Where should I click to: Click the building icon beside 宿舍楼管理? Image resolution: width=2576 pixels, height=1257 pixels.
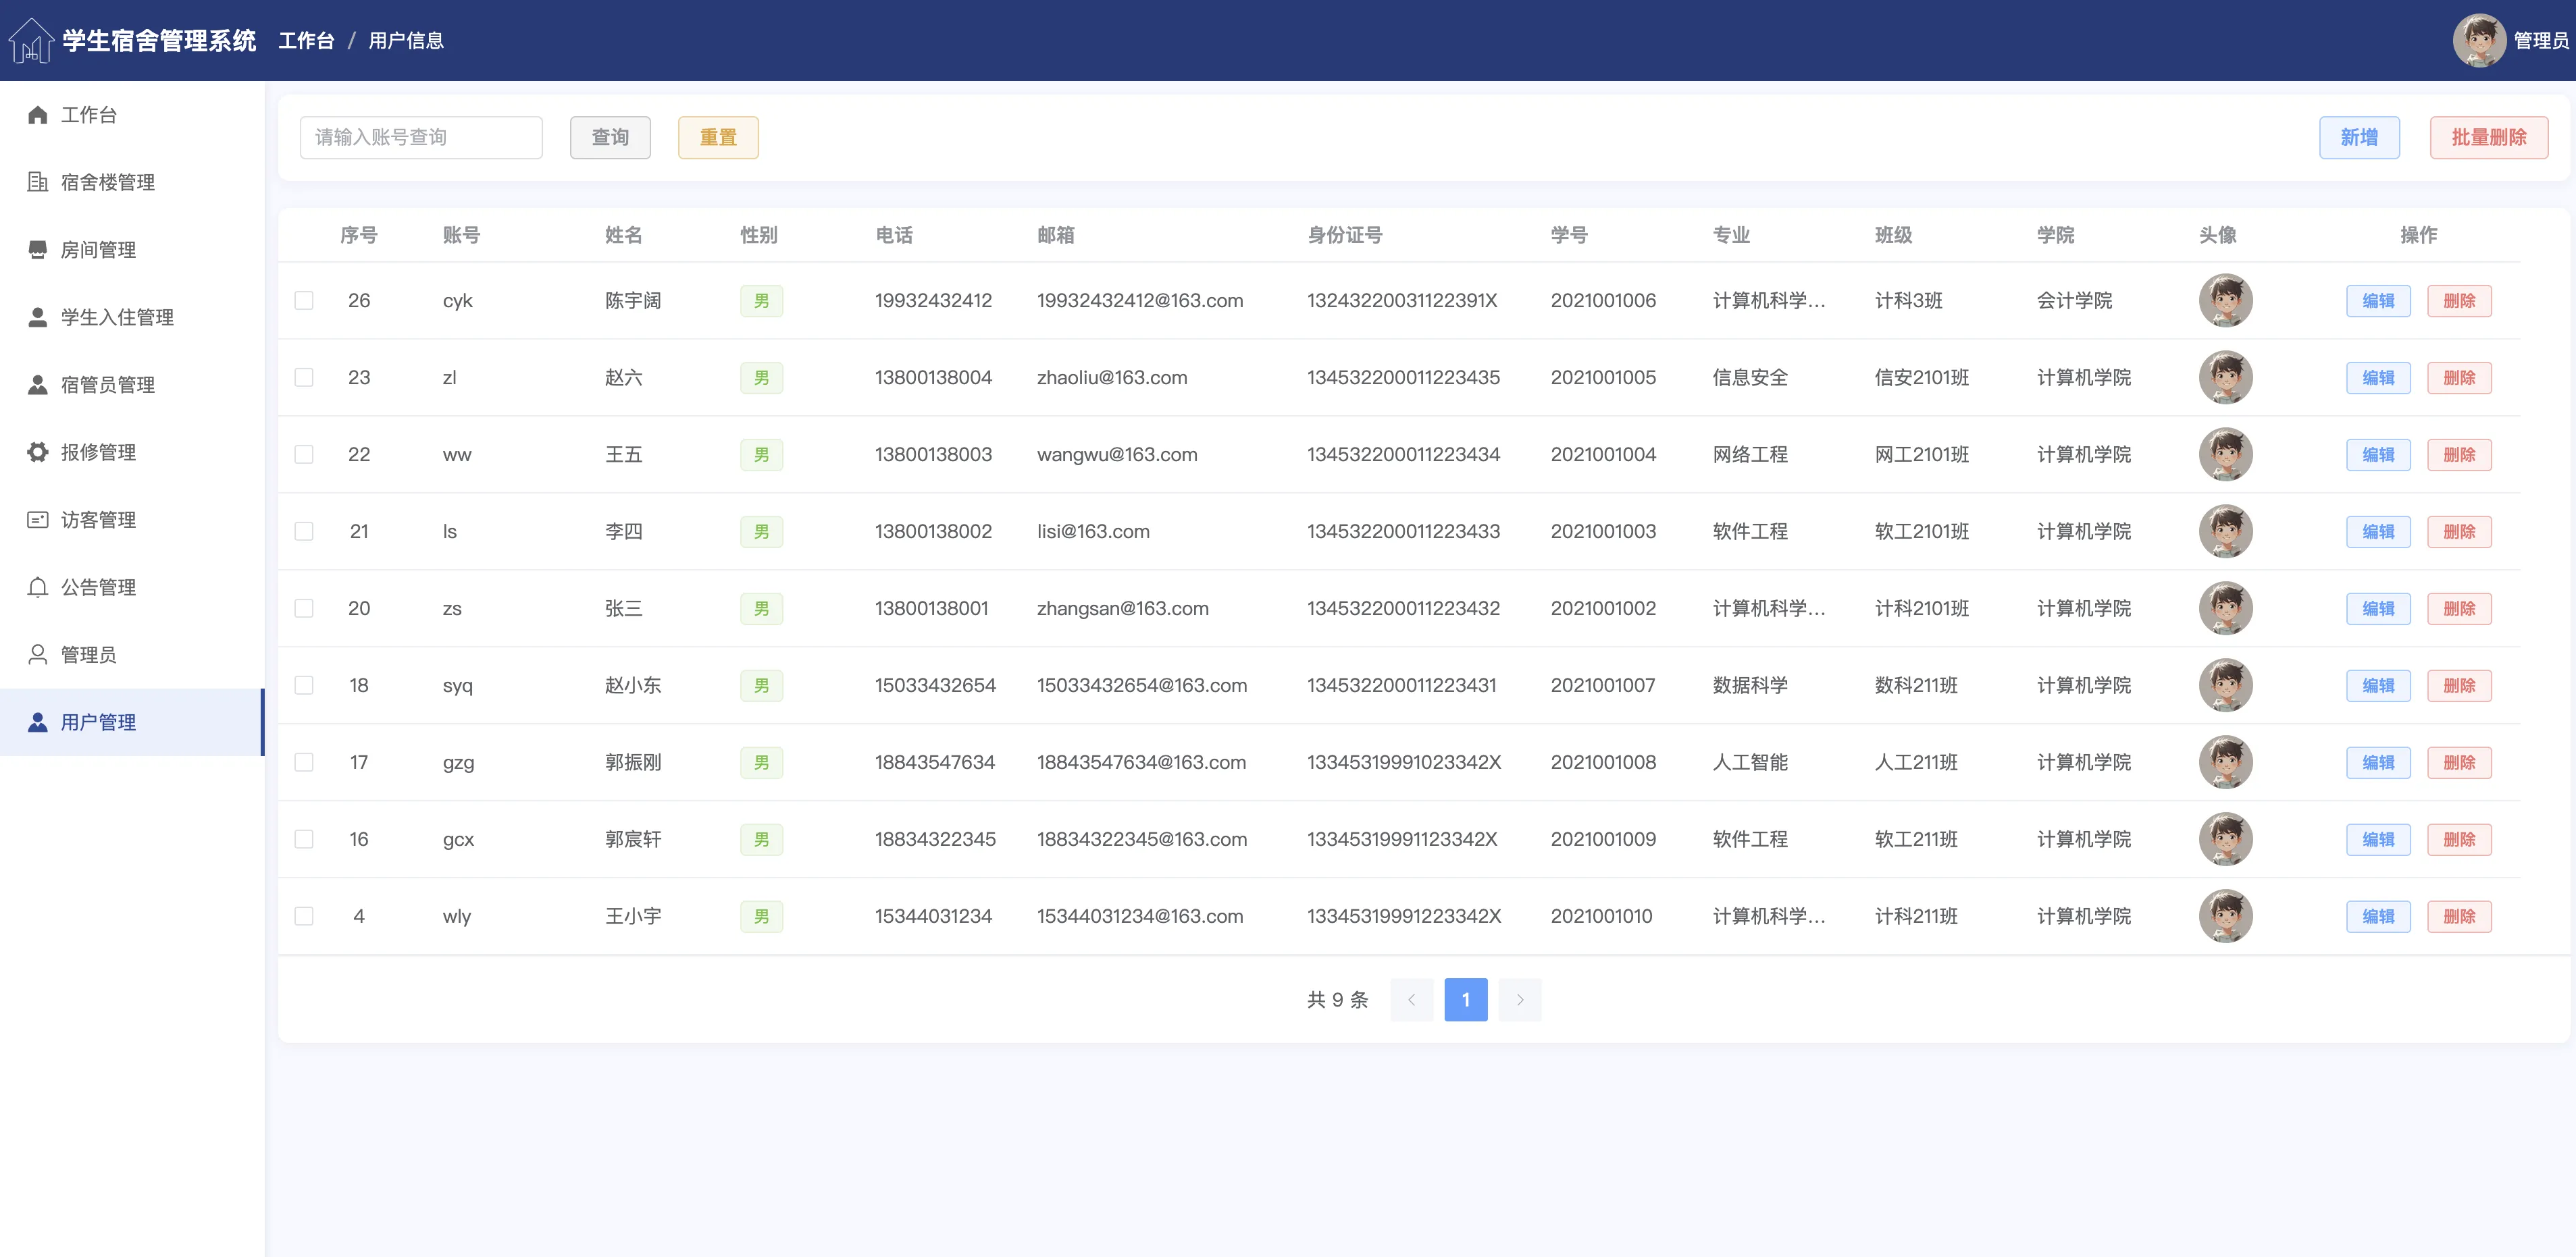tap(38, 182)
